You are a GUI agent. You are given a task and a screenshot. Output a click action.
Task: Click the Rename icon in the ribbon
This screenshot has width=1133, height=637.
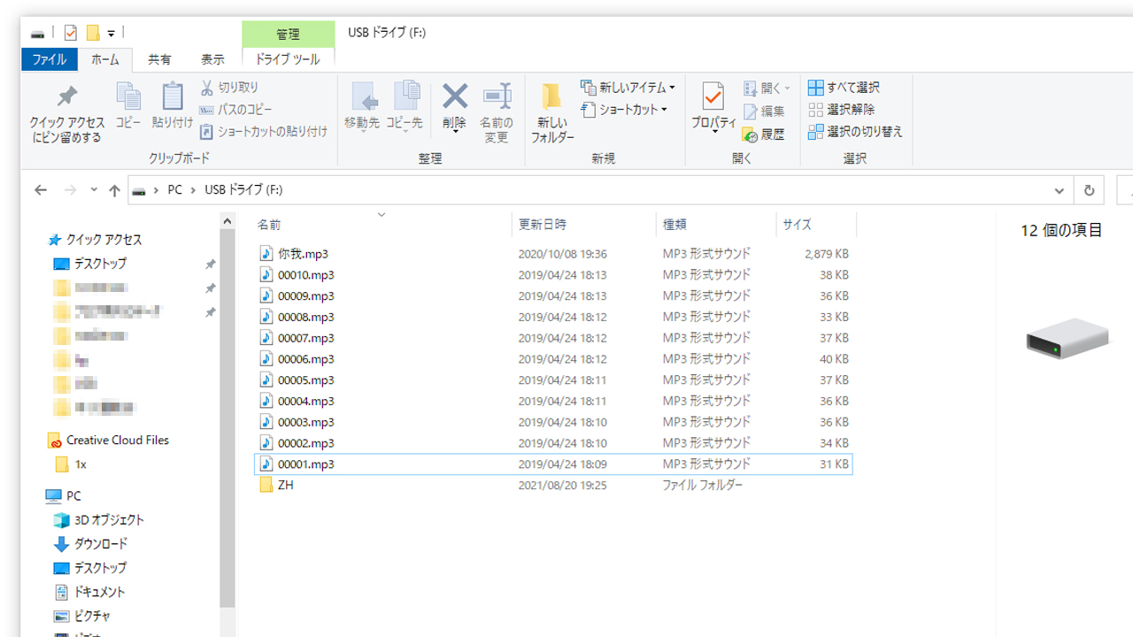pos(497,97)
